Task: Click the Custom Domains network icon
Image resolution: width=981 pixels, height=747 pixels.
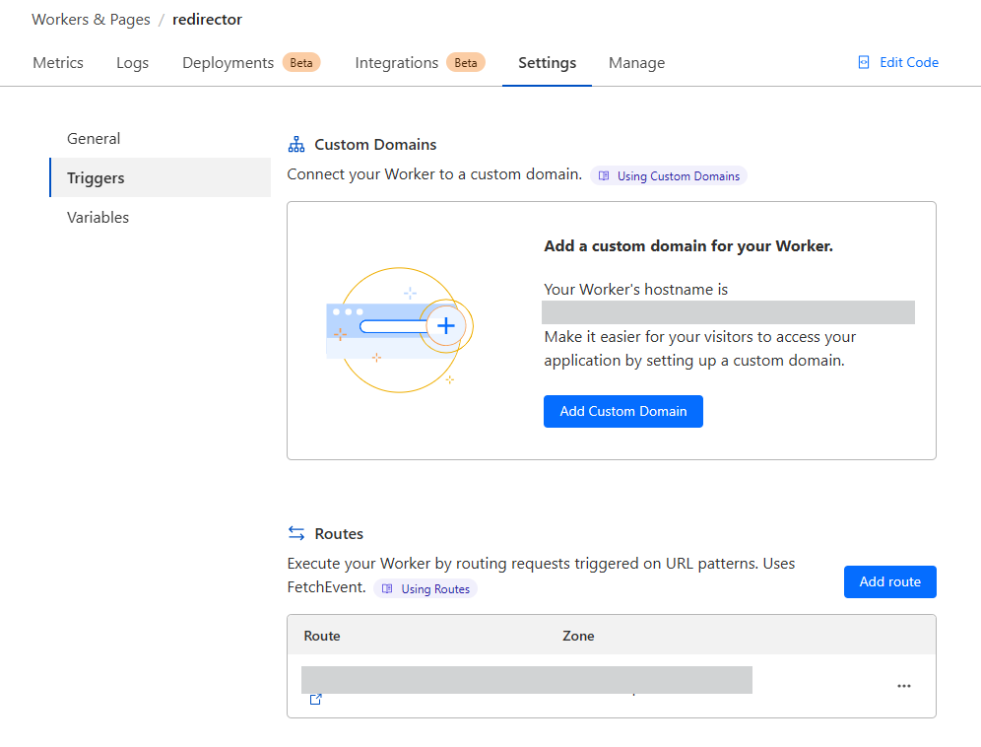Action: (x=296, y=145)
